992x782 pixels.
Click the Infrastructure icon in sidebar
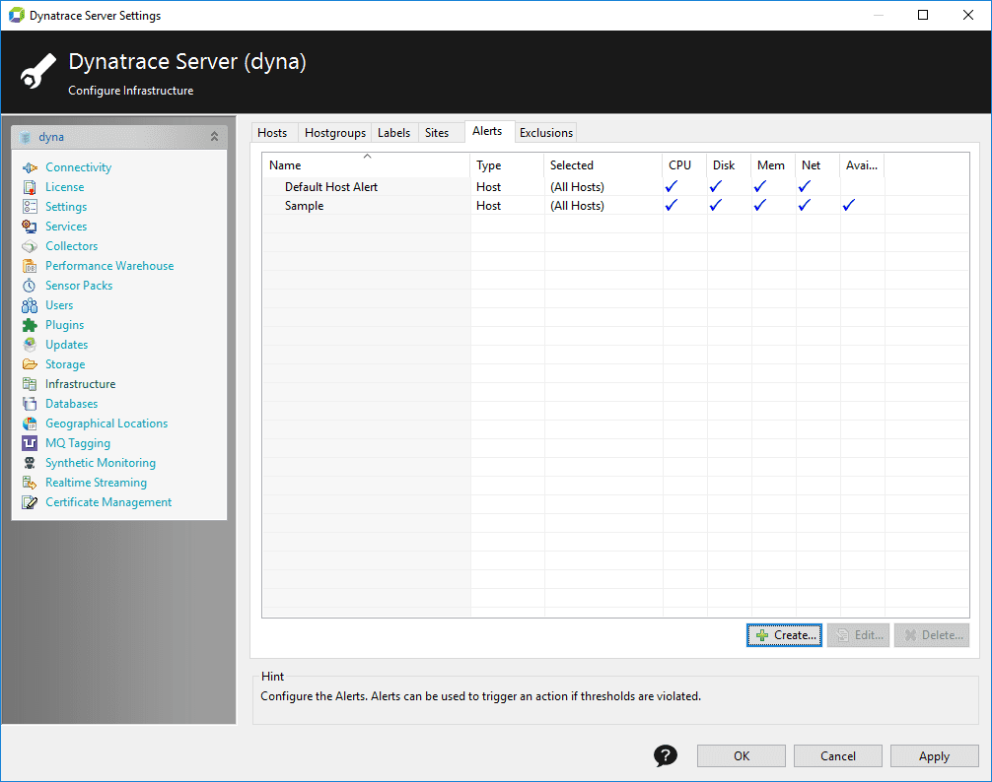(x=30, y=384)
